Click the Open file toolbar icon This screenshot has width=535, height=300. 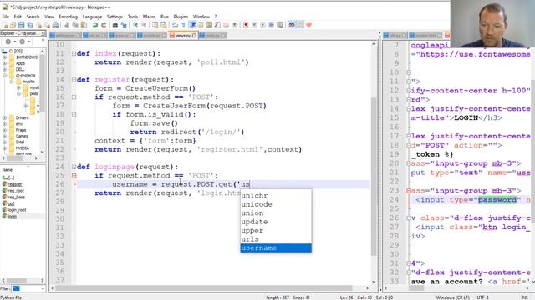(13, 25)
